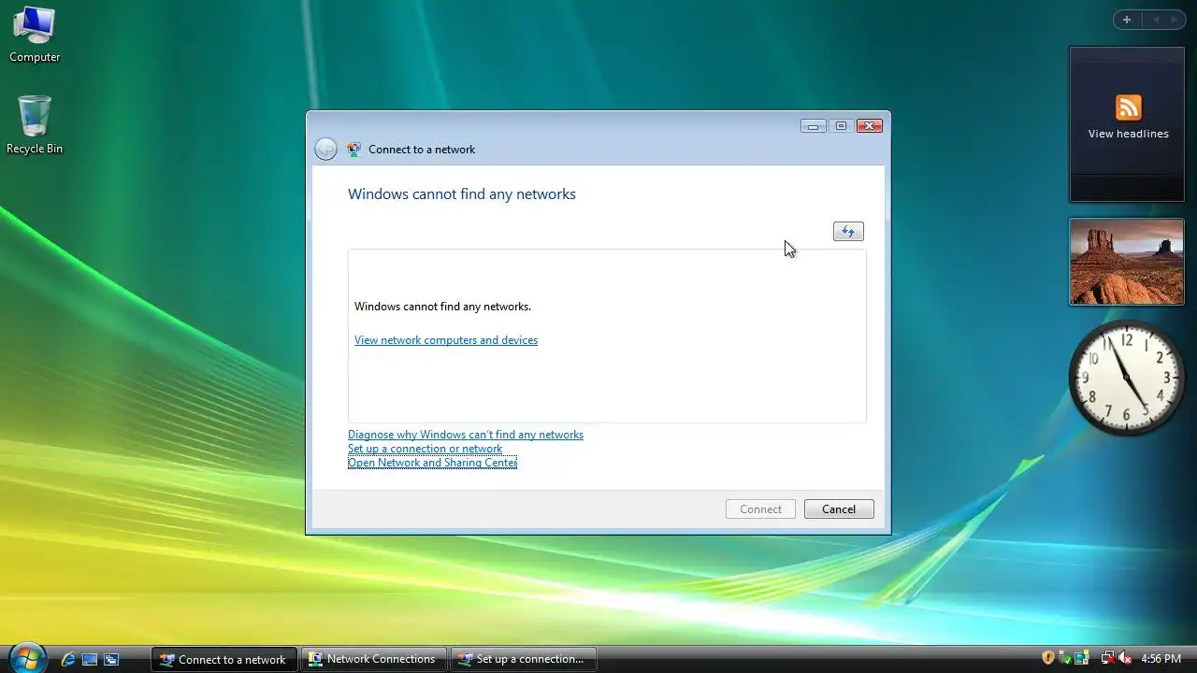Open Network and Sharing Center link

click(432, 463)
